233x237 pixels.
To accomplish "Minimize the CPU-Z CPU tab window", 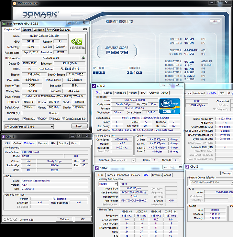I will coord(163,85).
